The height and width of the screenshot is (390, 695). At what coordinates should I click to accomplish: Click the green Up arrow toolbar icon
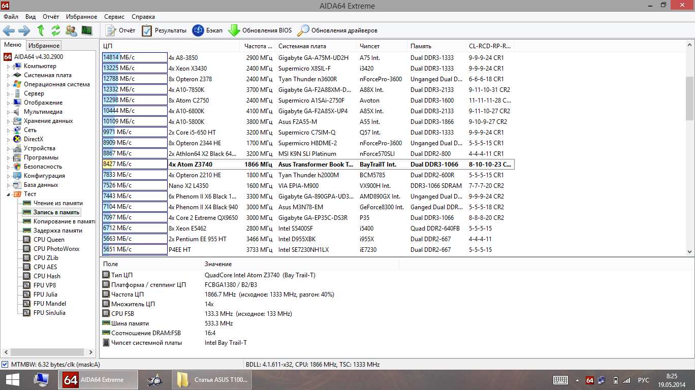point(41,30)
